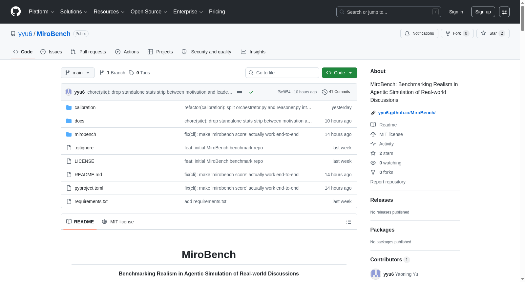Open the green Code dropdown button
This screenshot has width=525, height=282.
[x=340, y=73]
